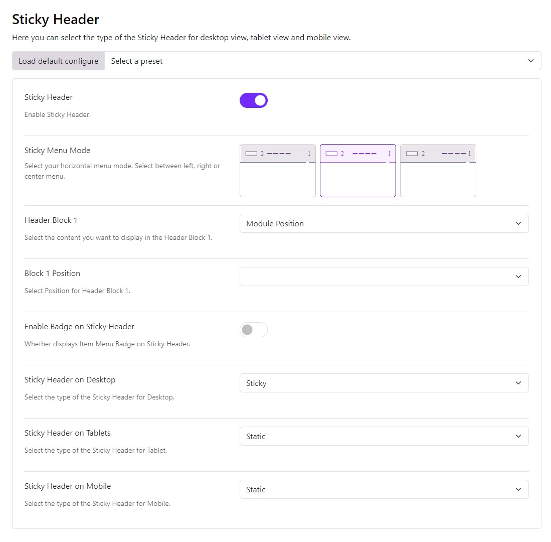Click the chevron in the preset selector

click(x=530, y=61)
